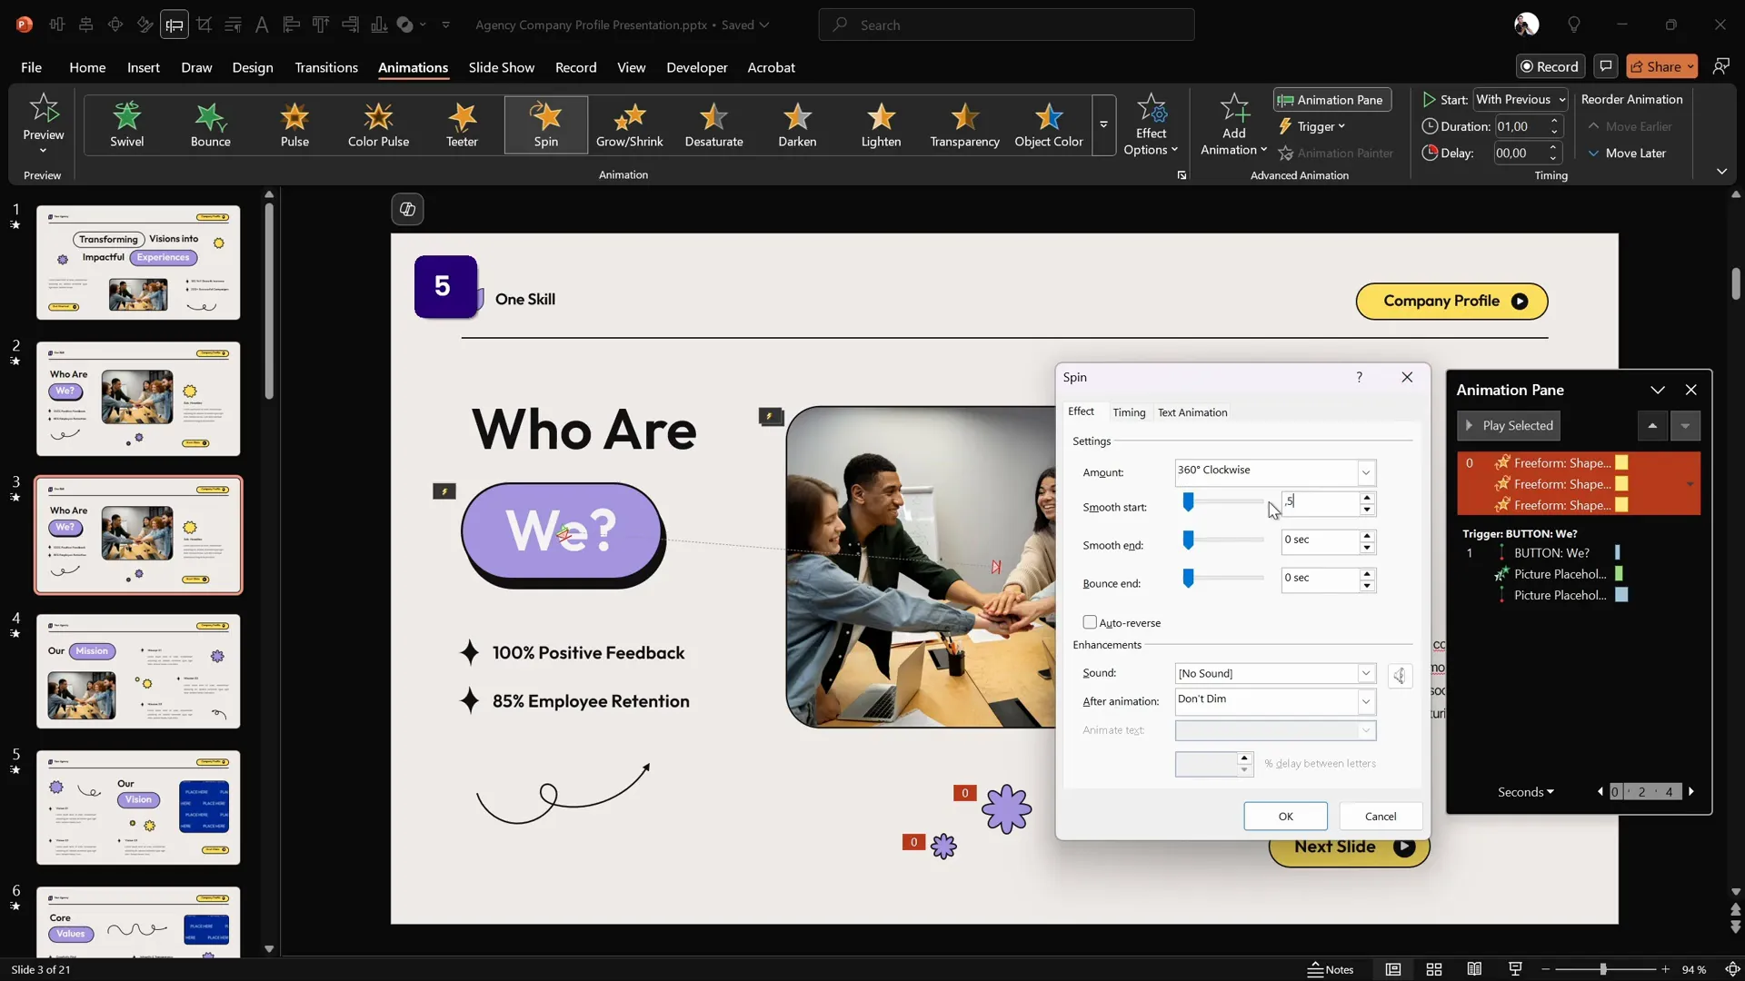Toggle Notes pane in status bar
The image size is (1745, 981).
point(1331,969)
